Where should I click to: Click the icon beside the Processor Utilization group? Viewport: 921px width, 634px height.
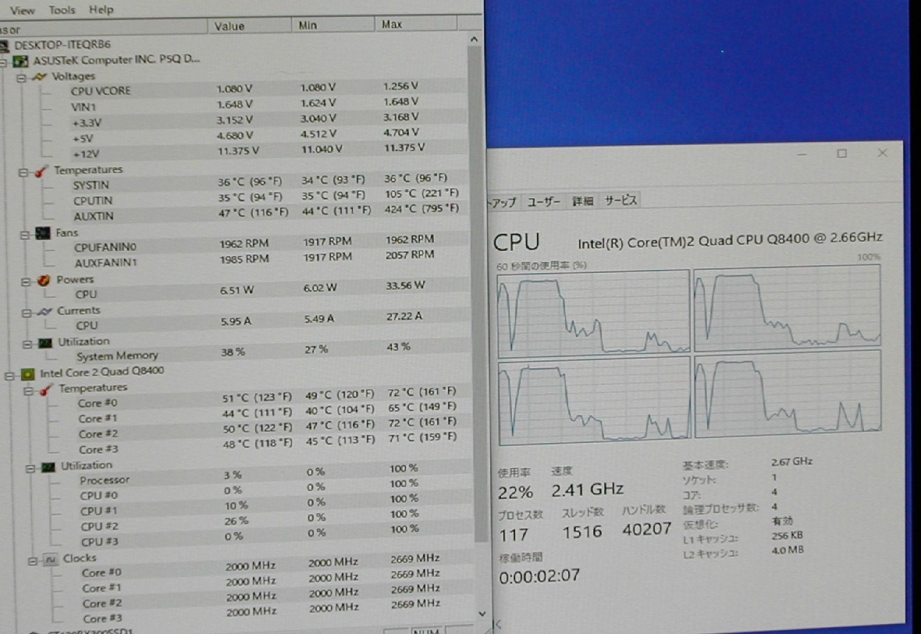48,466
